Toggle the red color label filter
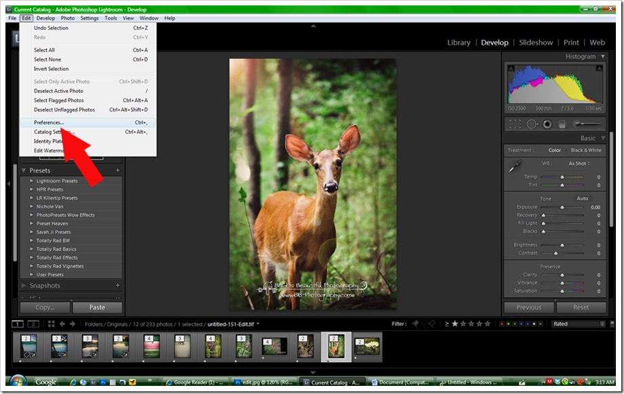The width and height of the screenshot is (624, 394). (x=502, y=324)
